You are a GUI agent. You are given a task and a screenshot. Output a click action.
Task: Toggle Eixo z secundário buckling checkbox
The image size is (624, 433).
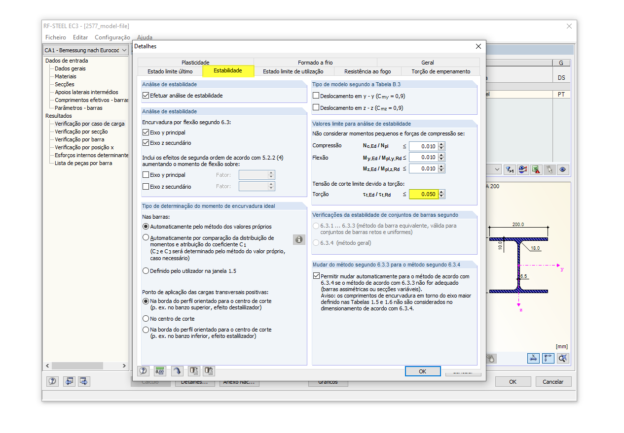pos(146,143)
